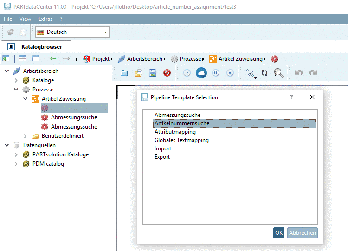Click the refresh arrows icon
Image resolution: width=348 pixels, height=251 pixels.
click(264, 73)
